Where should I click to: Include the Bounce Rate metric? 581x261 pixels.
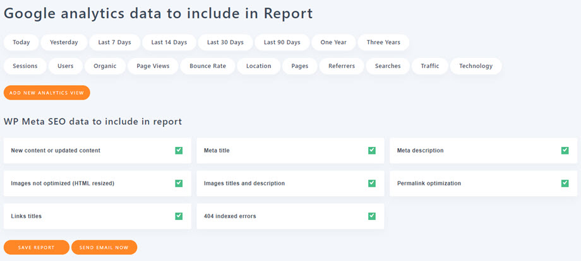coord(207,66)
